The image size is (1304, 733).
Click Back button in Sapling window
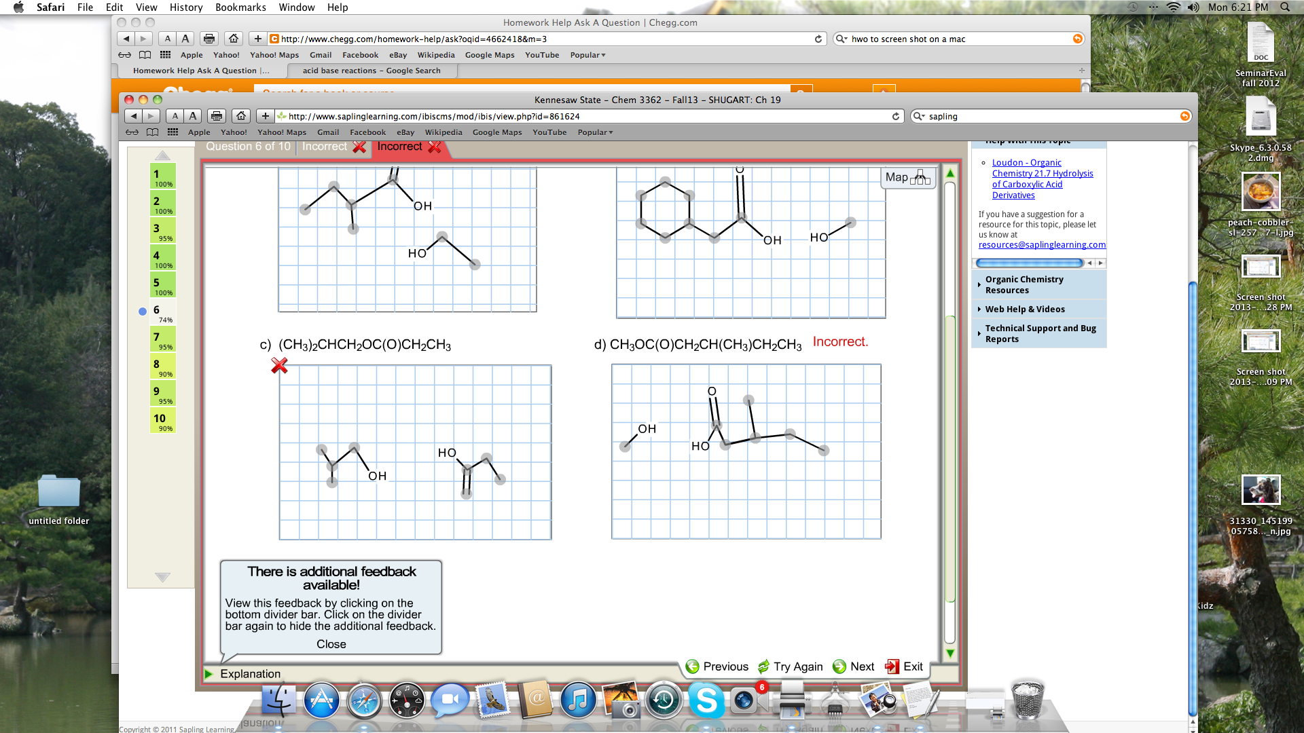(134, 116)
